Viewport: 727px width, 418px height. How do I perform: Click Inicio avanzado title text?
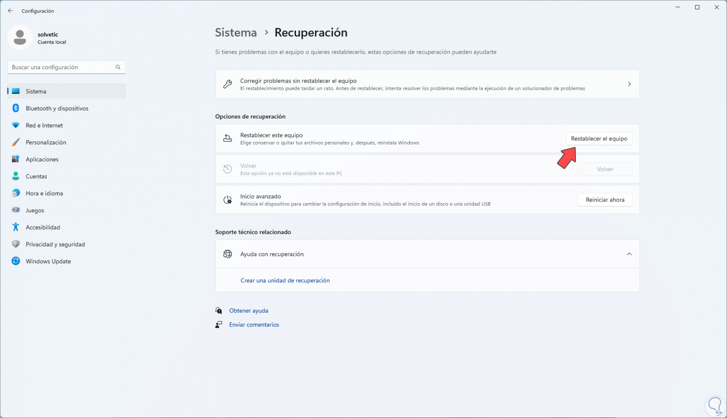(x=260, y=196)
